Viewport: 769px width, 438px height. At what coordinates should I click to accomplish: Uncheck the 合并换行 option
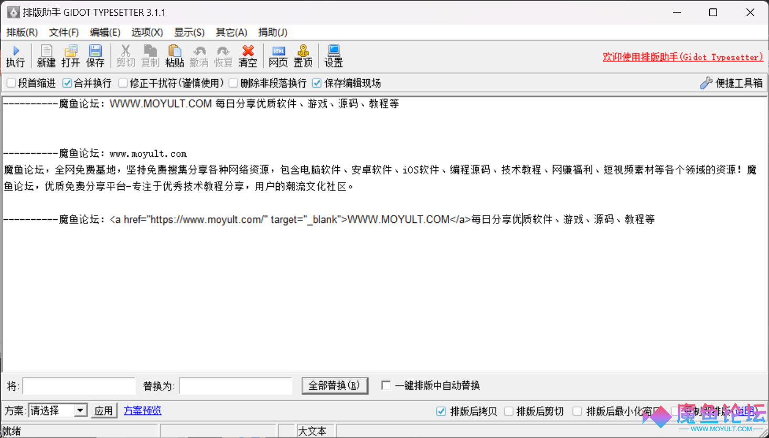pyautogui.click(x=67, y=83)
